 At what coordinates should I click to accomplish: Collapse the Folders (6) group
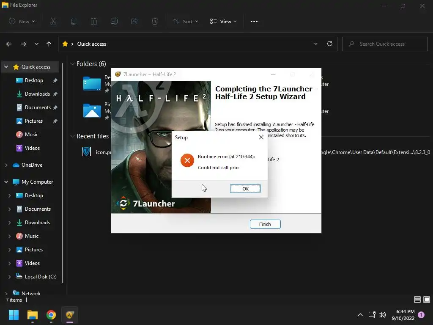pos(72,64)
